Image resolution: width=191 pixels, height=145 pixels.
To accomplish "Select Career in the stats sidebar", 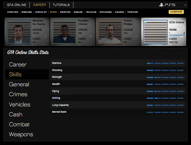I will coord(18,64).
